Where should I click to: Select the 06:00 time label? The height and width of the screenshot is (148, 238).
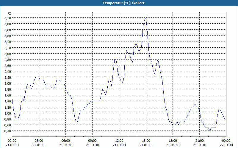(65, 141)
